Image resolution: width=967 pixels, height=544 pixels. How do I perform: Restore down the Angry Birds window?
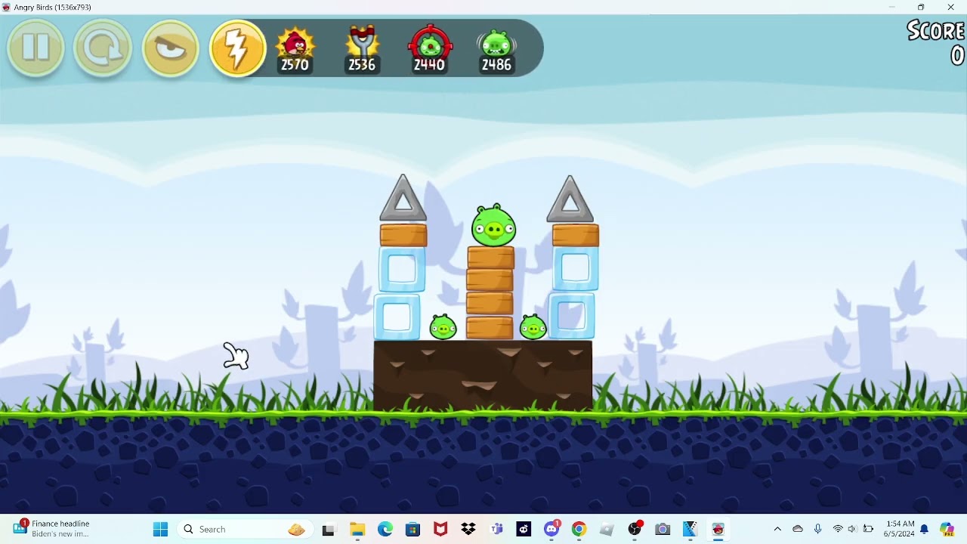921,8
